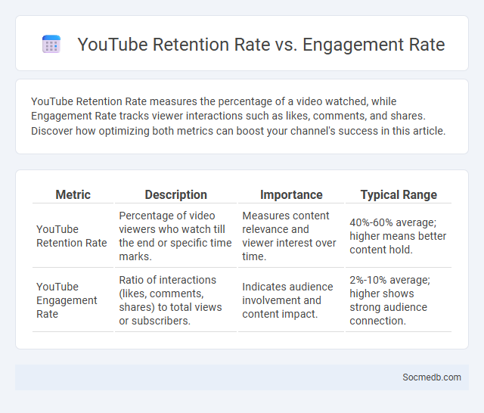Click the 2%-10% average cell
This screenshot has height=413, width=484.
coord(399,300)
